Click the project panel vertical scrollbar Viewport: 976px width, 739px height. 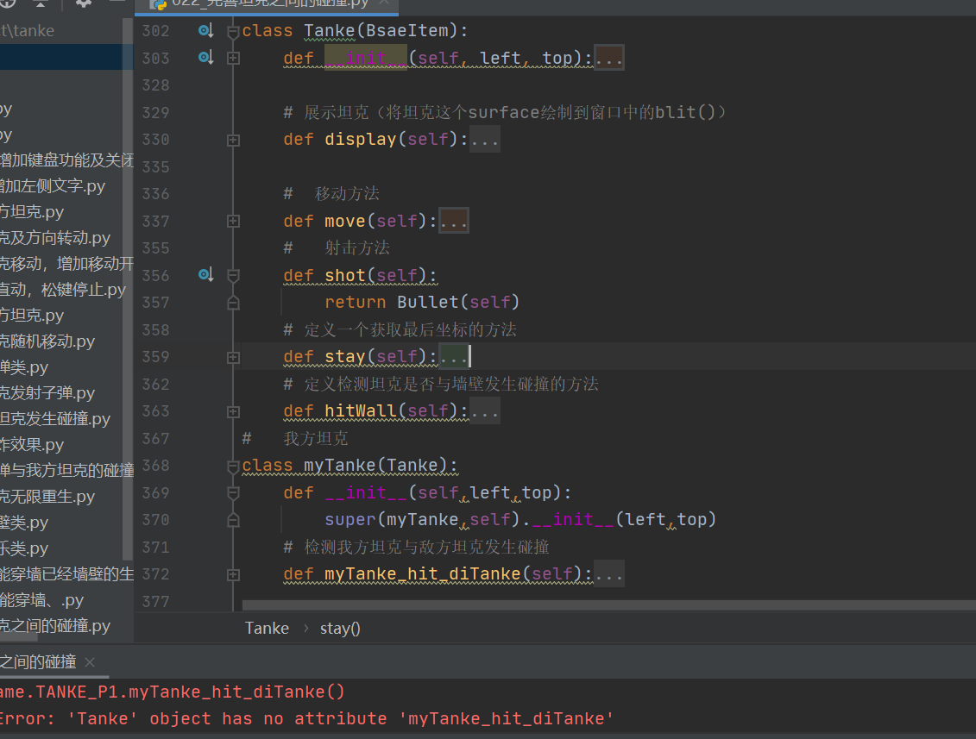129,290
